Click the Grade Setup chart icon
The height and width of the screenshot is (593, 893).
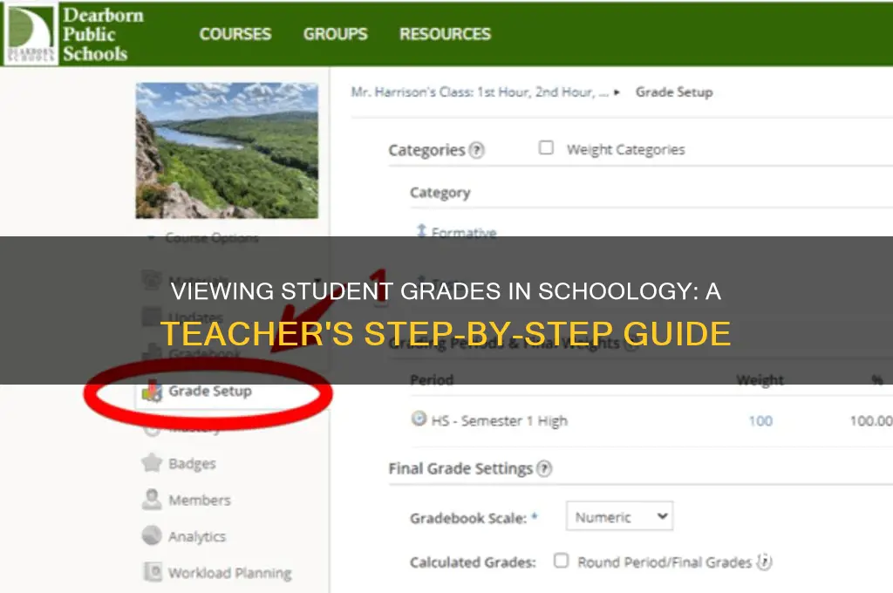152,392
